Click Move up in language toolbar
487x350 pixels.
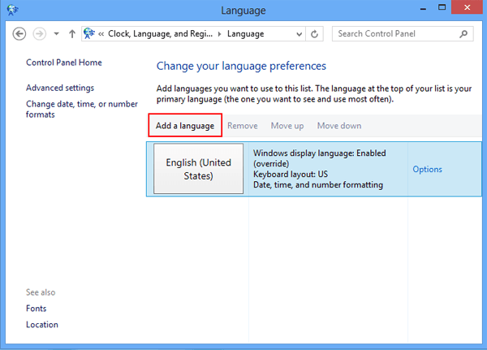287,126
